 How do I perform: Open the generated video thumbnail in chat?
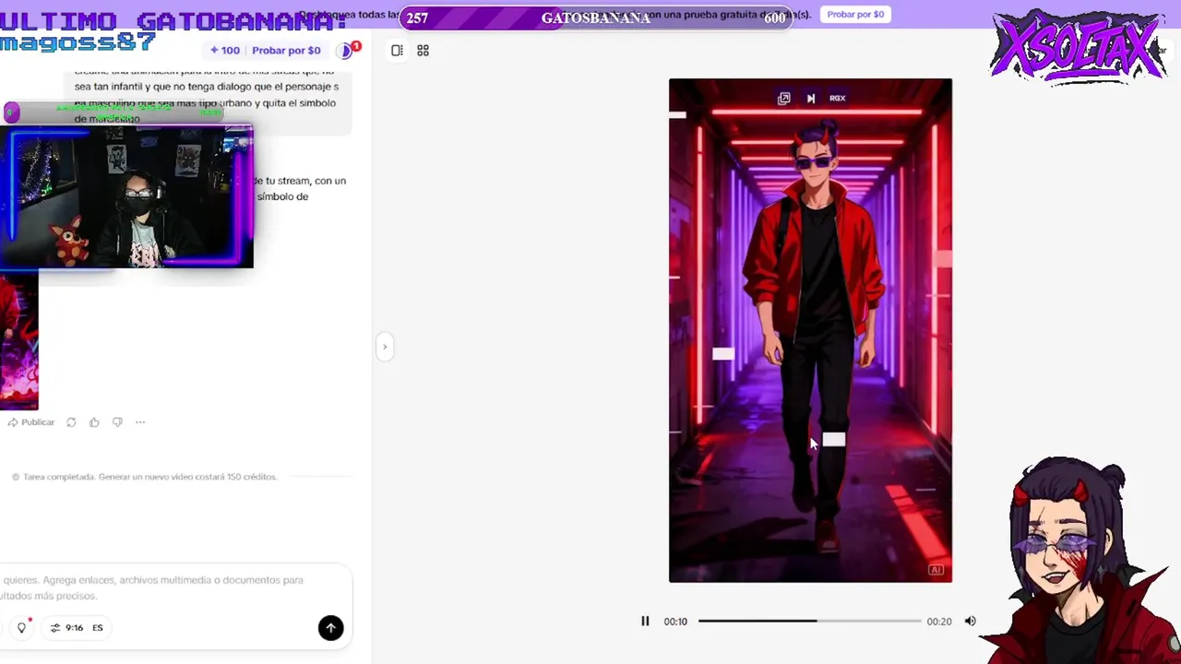[18, 341]
